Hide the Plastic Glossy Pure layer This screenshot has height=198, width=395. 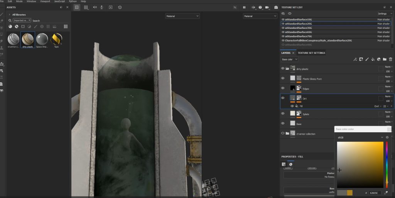[283, 78]
